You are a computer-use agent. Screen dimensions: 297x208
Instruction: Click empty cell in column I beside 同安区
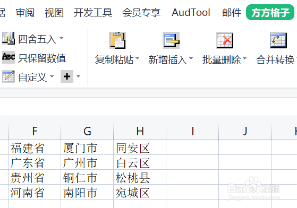pyautogui.click(x=192, y=148)
